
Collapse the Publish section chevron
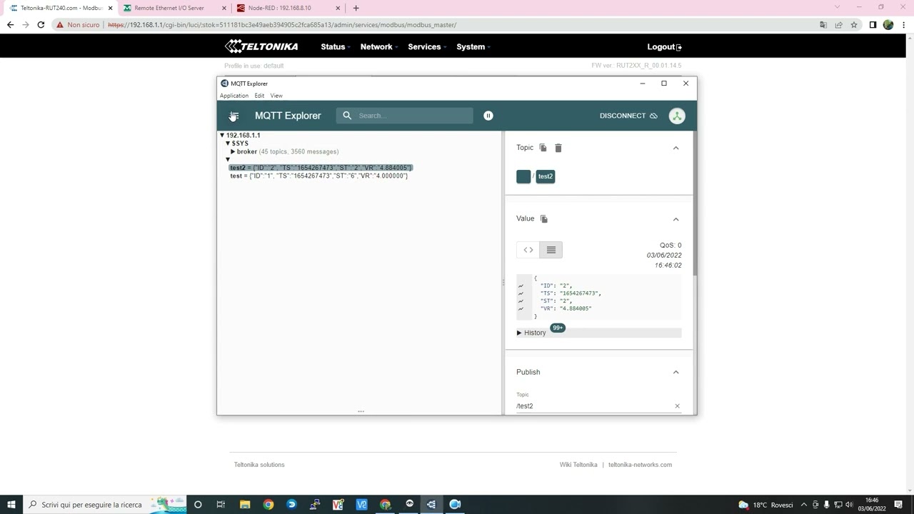pyautogui.click(x=676, y=372)
